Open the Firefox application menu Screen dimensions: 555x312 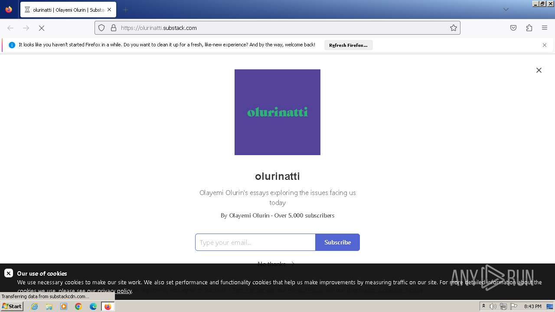[545, 28]
